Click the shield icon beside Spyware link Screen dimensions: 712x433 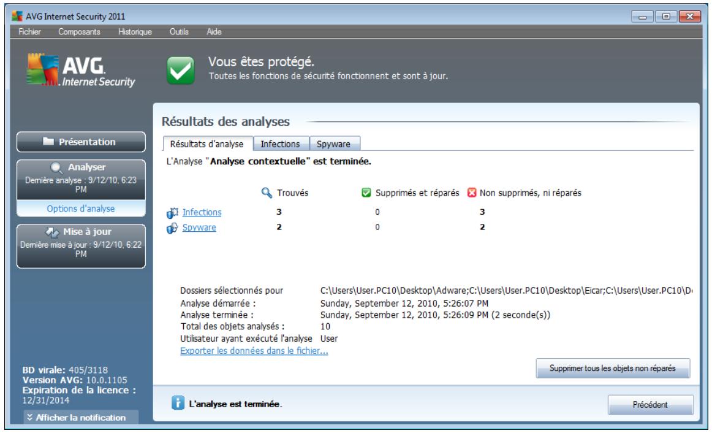(x=172, y=228)
